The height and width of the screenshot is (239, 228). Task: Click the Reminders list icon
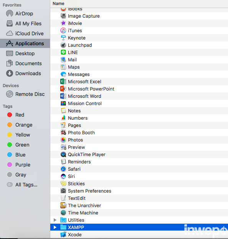pyautogui.click(x=63, y=162)
